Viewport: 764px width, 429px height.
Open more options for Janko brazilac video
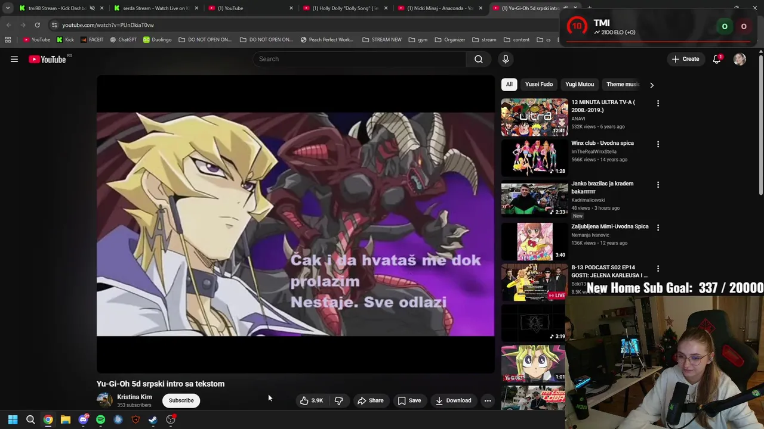(658, 185)
